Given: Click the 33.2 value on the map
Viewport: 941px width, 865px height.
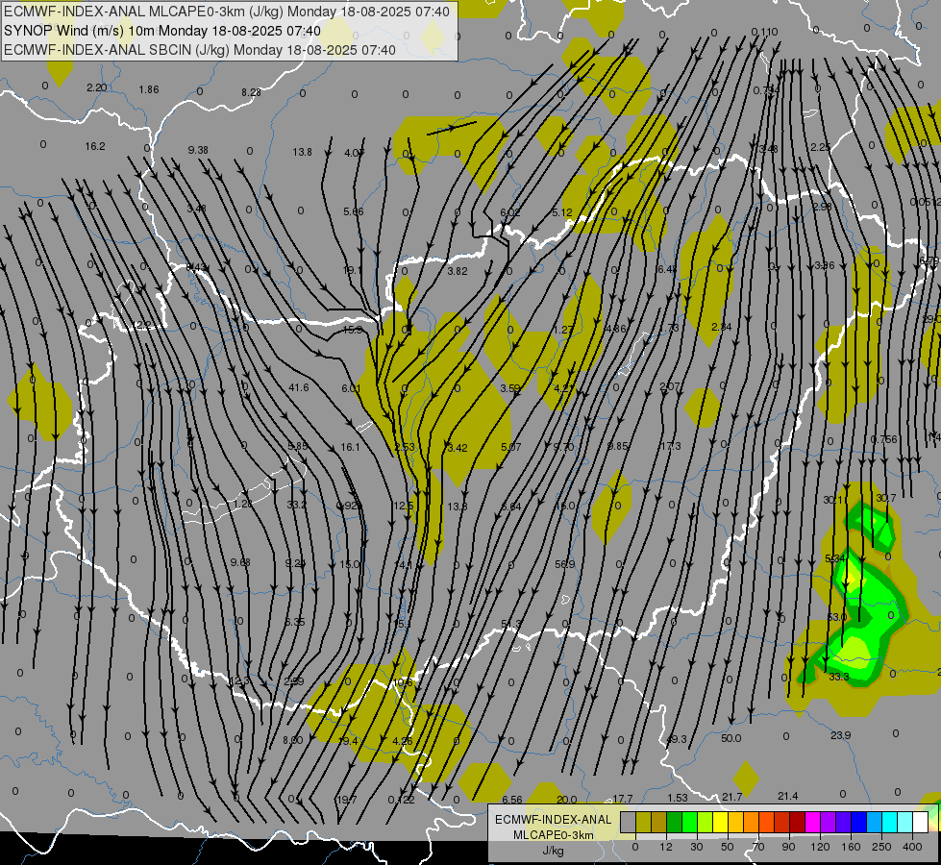Looking at the screenshot, I should [296, 505].
